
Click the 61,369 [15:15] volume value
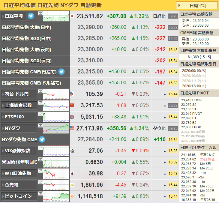coord(199,57)
